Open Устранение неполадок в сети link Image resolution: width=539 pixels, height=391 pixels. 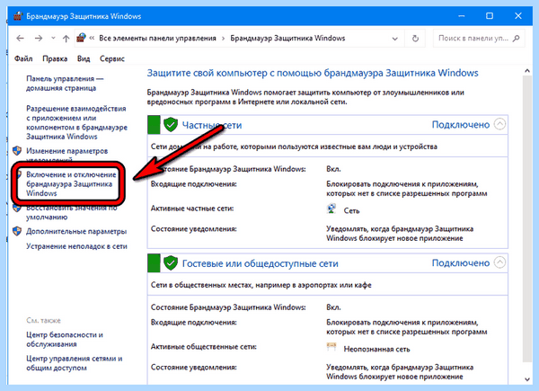76,246
